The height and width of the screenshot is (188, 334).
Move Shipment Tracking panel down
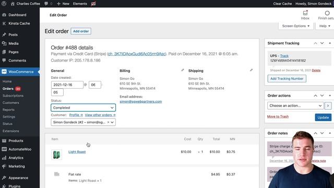coord(322,43)
